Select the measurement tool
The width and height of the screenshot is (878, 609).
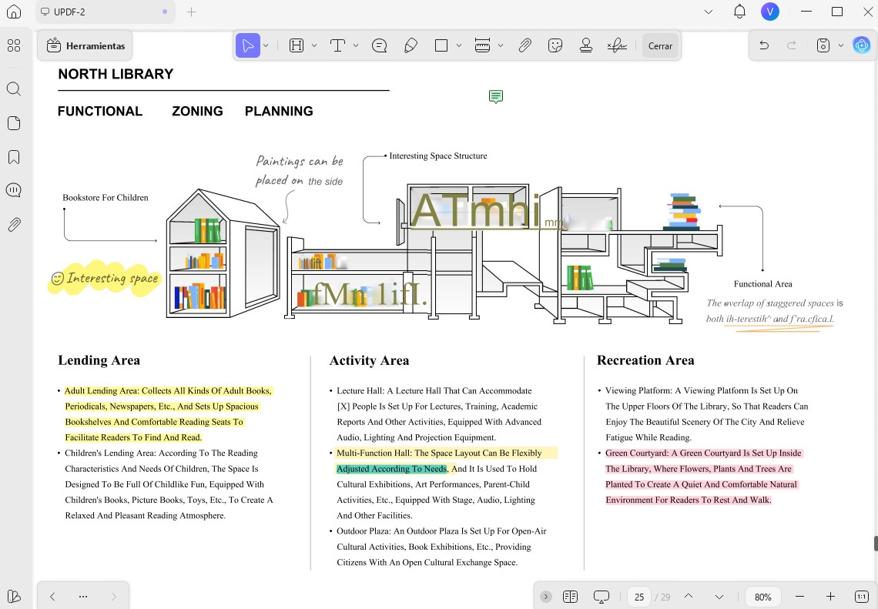coord(482,45)
